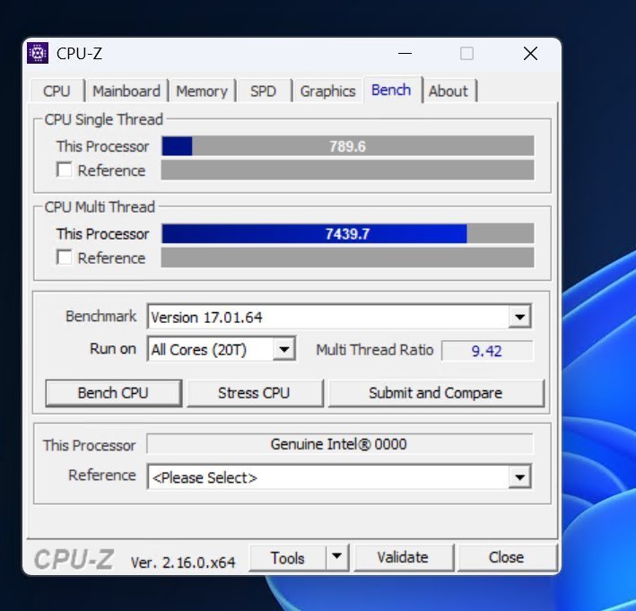Expand the Benchmark version dropdown

(x=520, y=318)
